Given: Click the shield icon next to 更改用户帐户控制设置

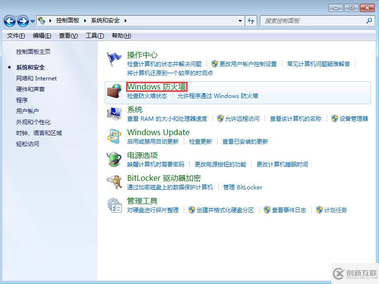Looking at the screenshot, I should pos(214,64).
